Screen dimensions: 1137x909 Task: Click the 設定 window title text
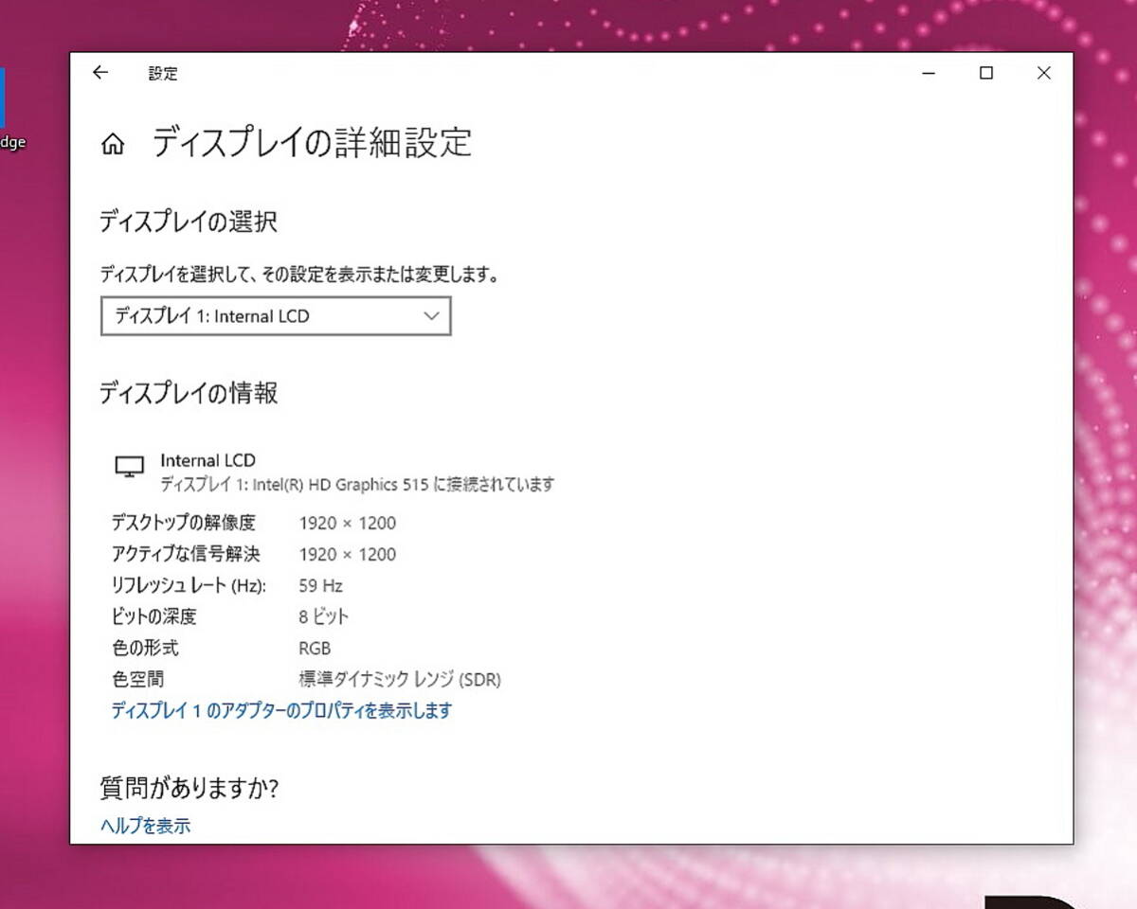point(163,73)
